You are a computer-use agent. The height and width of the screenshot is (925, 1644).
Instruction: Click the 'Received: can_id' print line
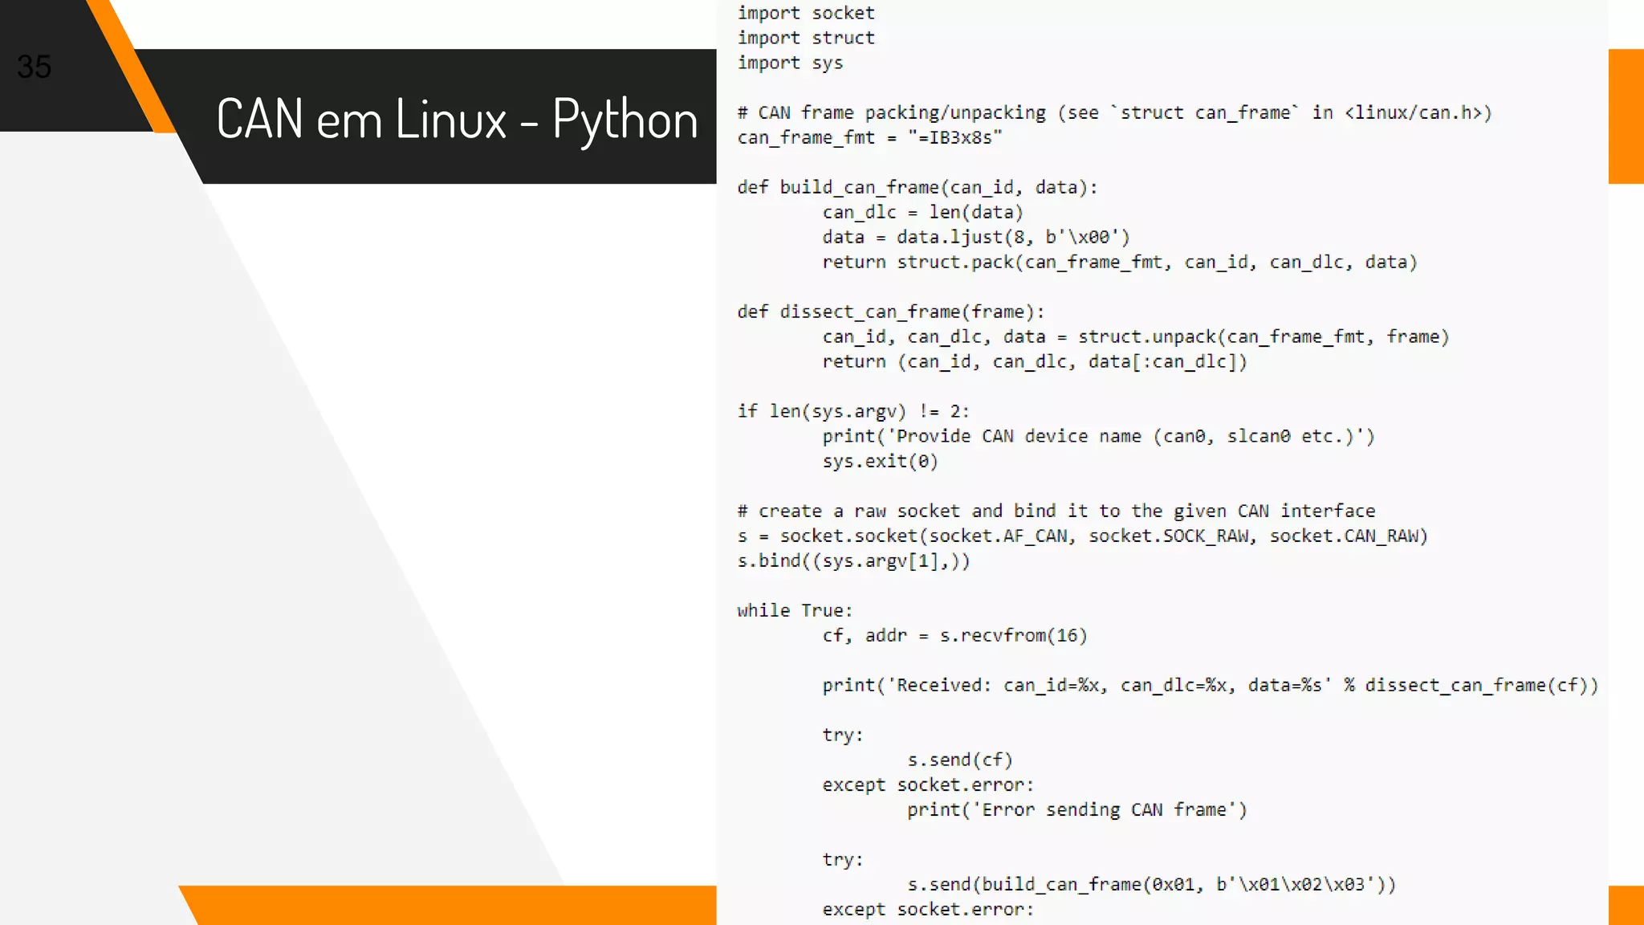[x=1211, y=685]
